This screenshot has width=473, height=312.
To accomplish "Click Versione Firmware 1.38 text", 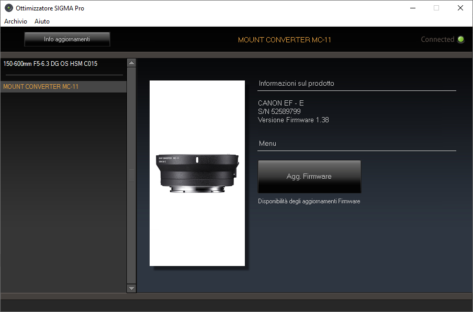I will coord(293,120).
